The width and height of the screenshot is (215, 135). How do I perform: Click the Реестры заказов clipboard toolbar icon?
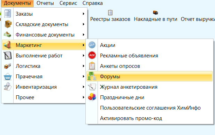110,13
